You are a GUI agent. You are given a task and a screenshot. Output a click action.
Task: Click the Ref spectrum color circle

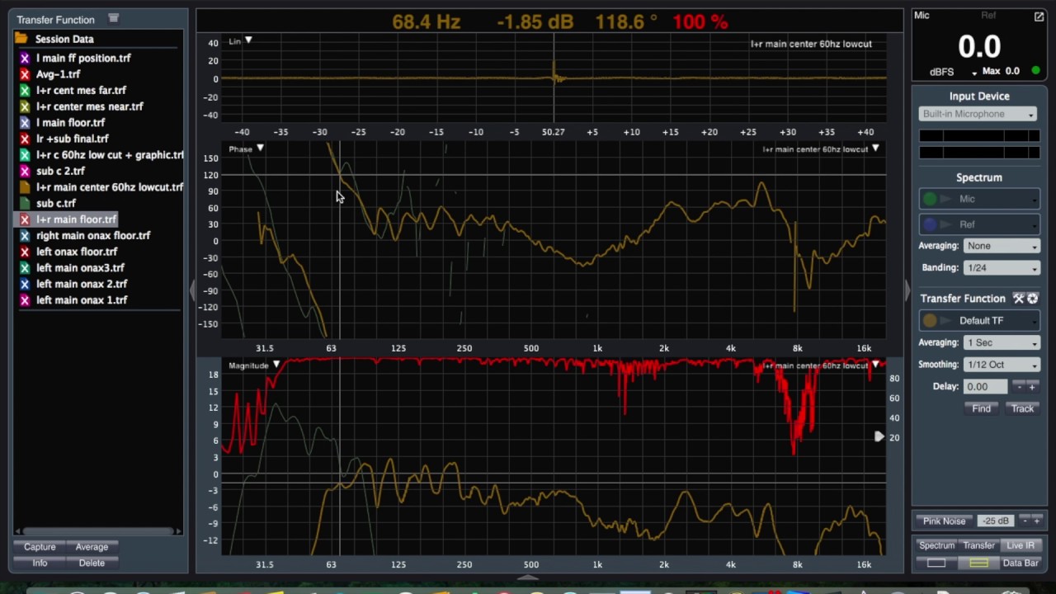[930, 224]
